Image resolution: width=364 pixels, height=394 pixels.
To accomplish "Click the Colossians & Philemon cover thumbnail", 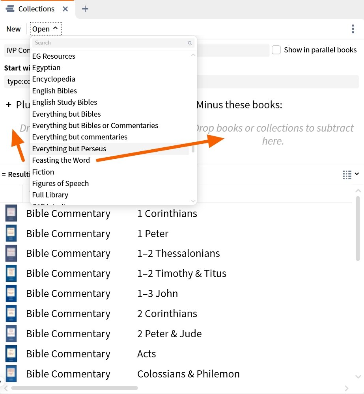I will [11, 374].
